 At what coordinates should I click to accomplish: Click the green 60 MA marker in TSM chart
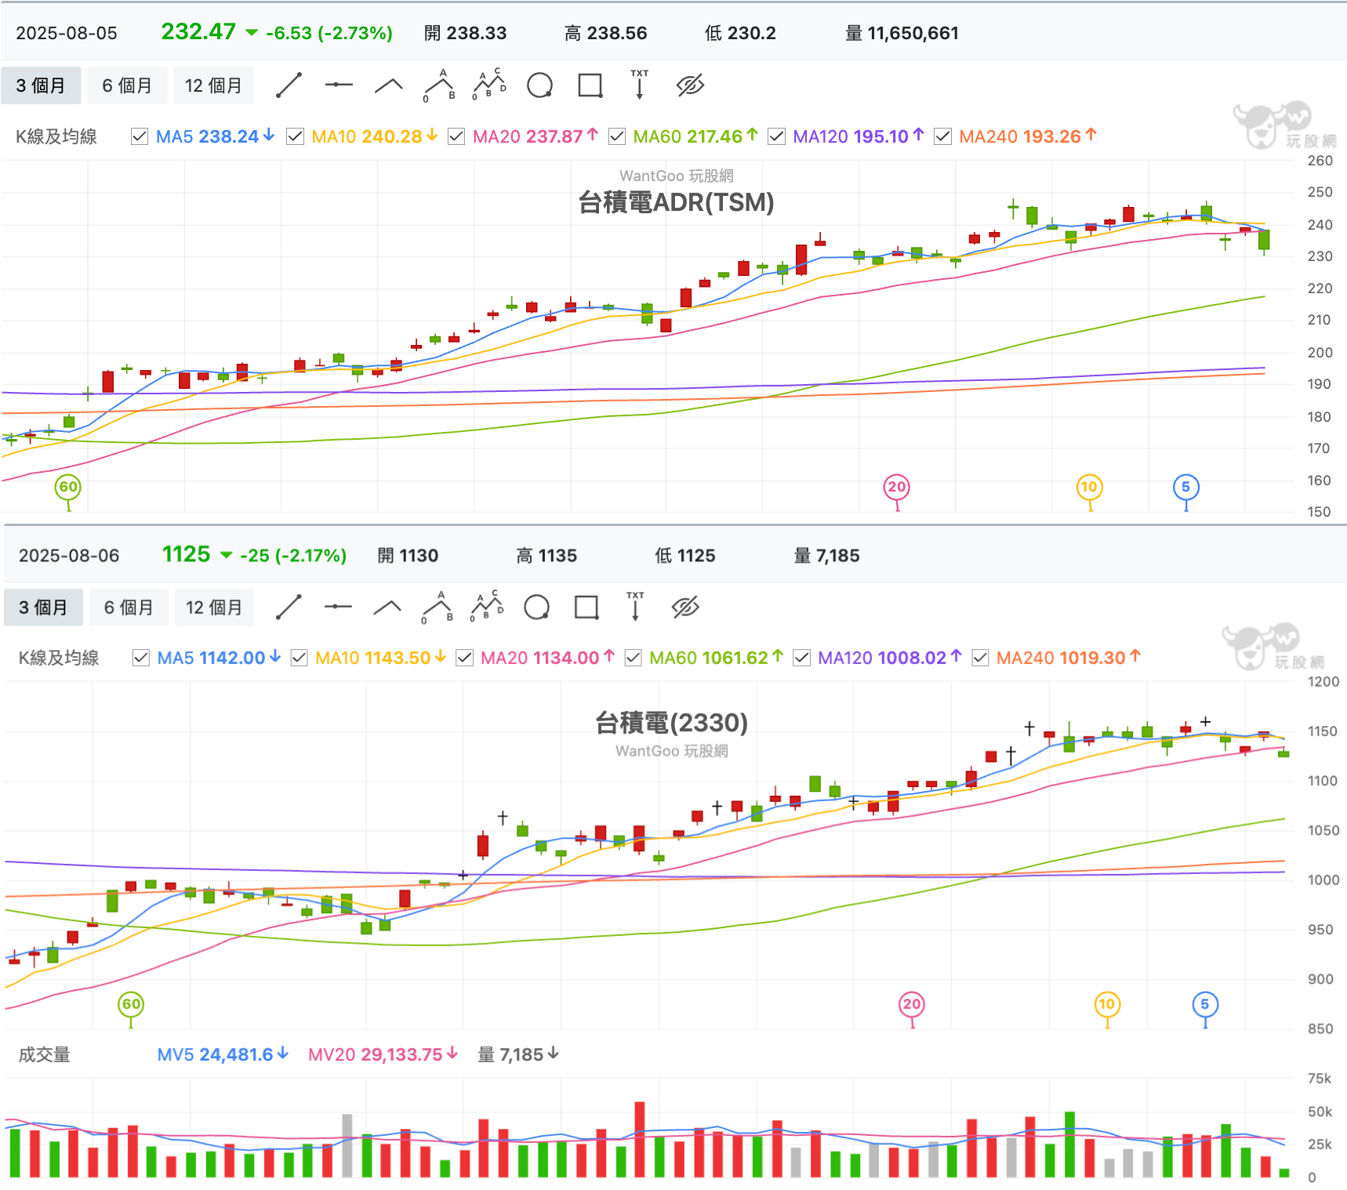68,487
